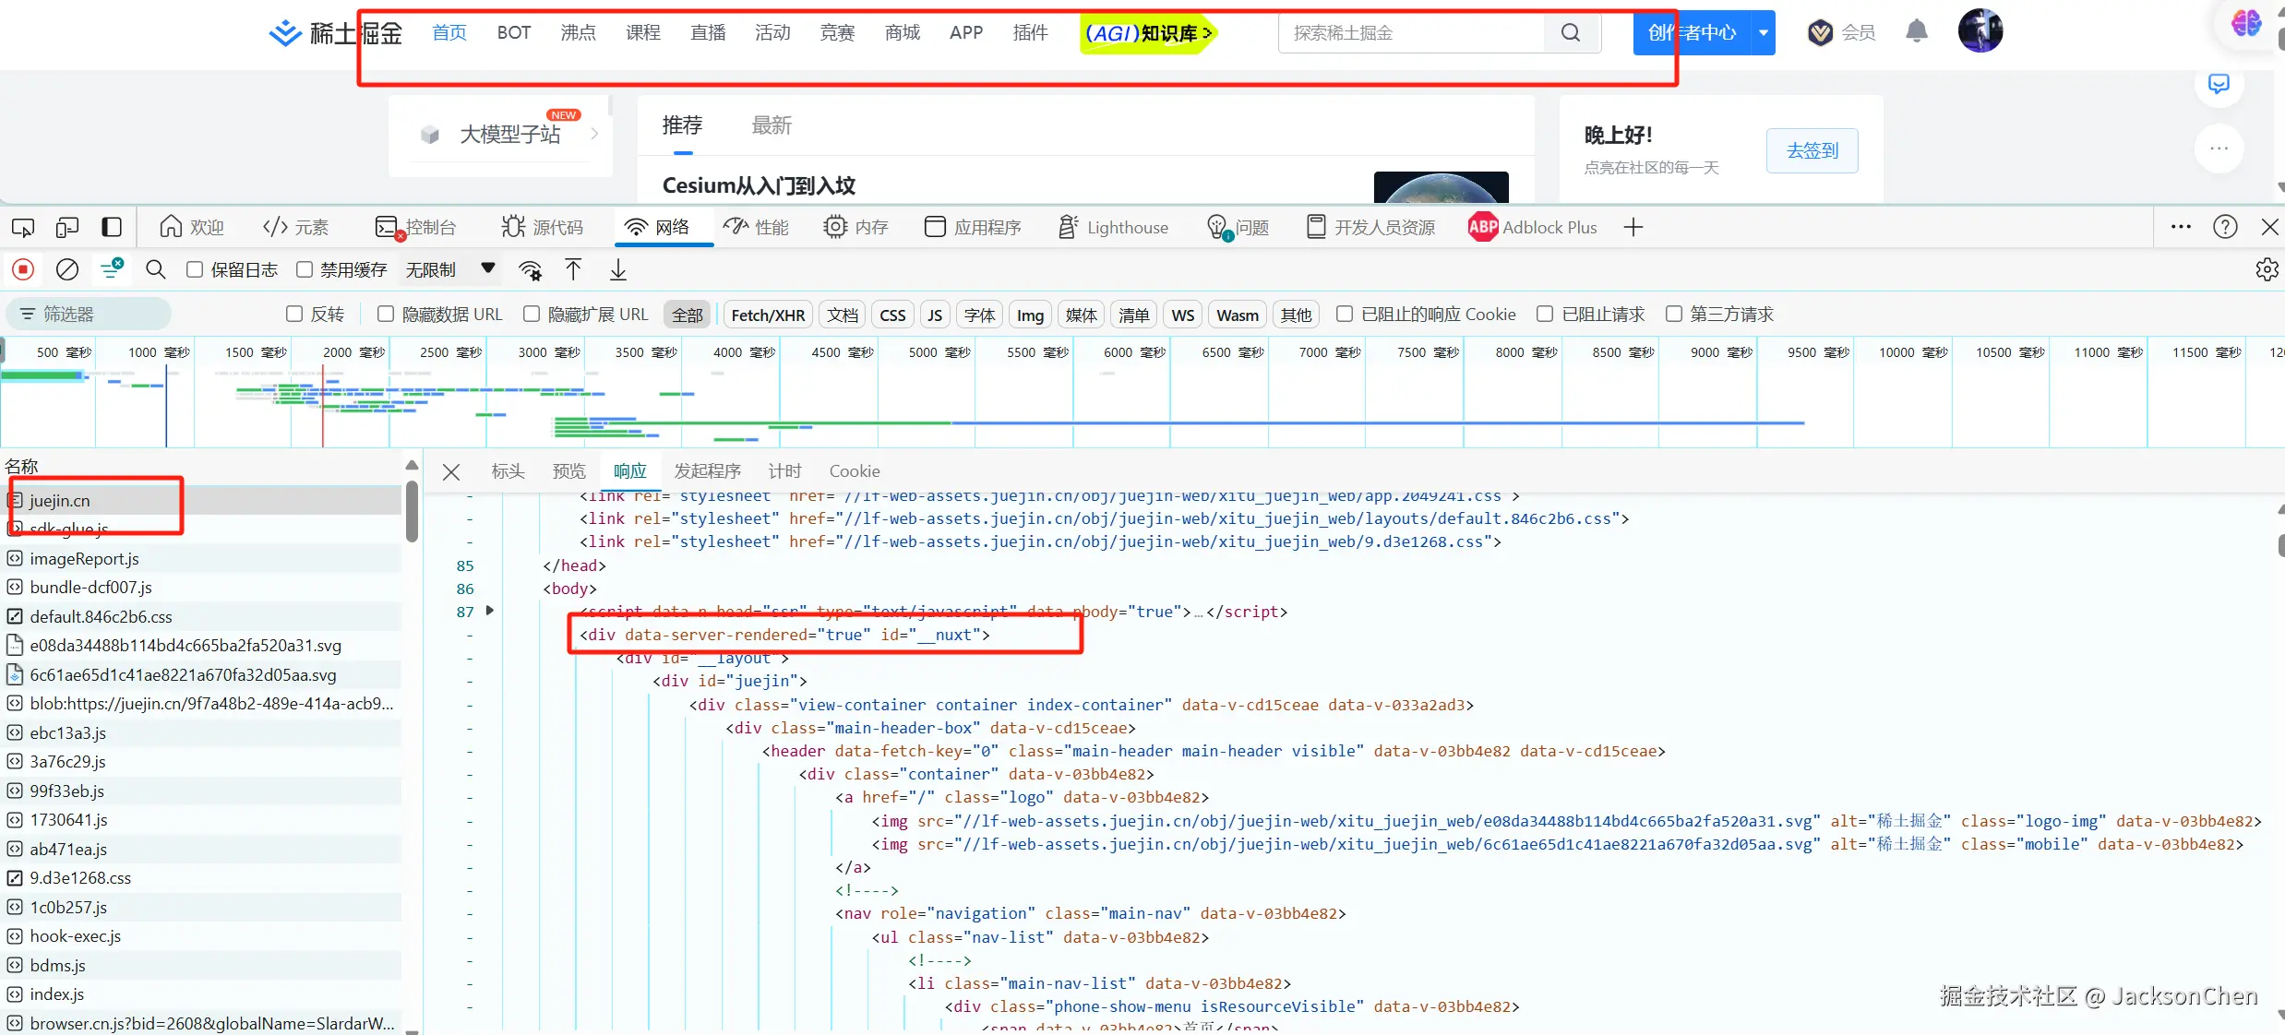Clear the network log with the clear icon

point(67,269)
